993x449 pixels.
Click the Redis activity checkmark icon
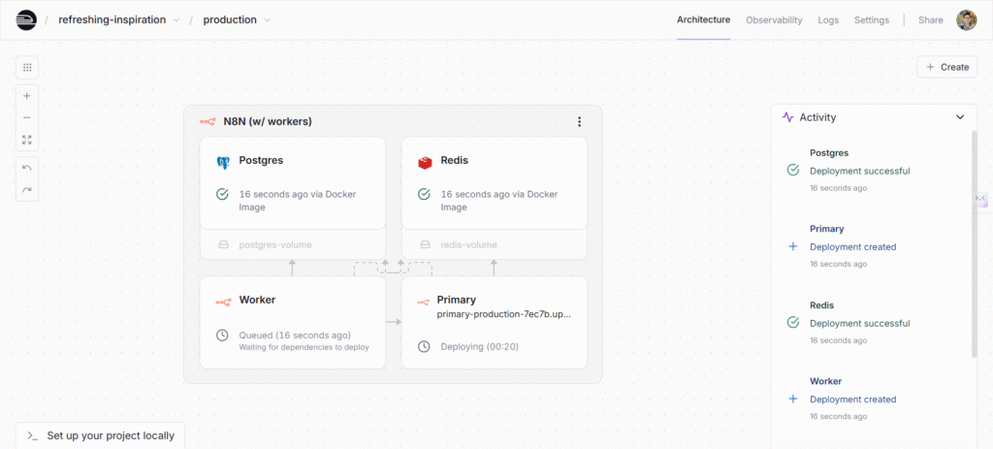[x=792, y=323]
